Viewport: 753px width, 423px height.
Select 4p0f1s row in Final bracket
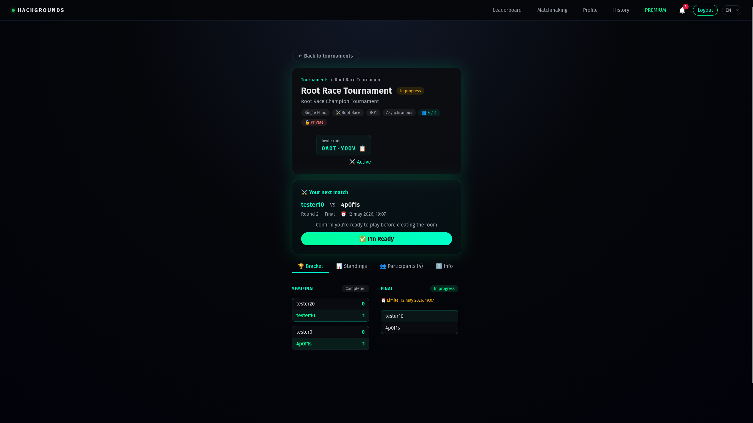tap(419, 328)
